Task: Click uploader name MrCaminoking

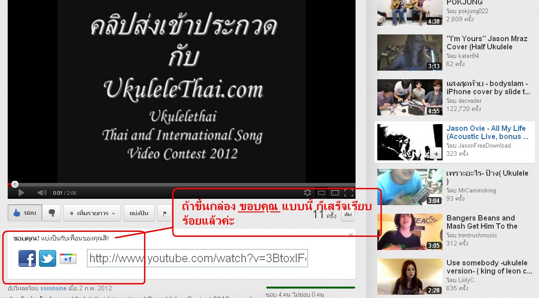Action: coord(477,190)
